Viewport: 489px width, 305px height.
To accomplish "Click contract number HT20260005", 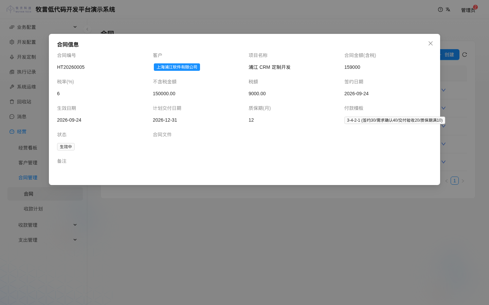I will tap(71, 67).
